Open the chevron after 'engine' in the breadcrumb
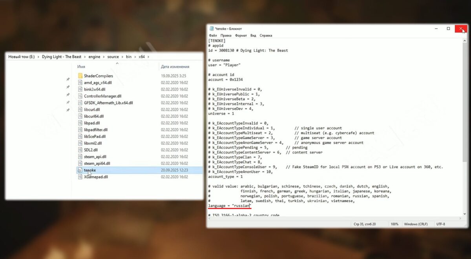Screen dimensions: 471x259 104,57
